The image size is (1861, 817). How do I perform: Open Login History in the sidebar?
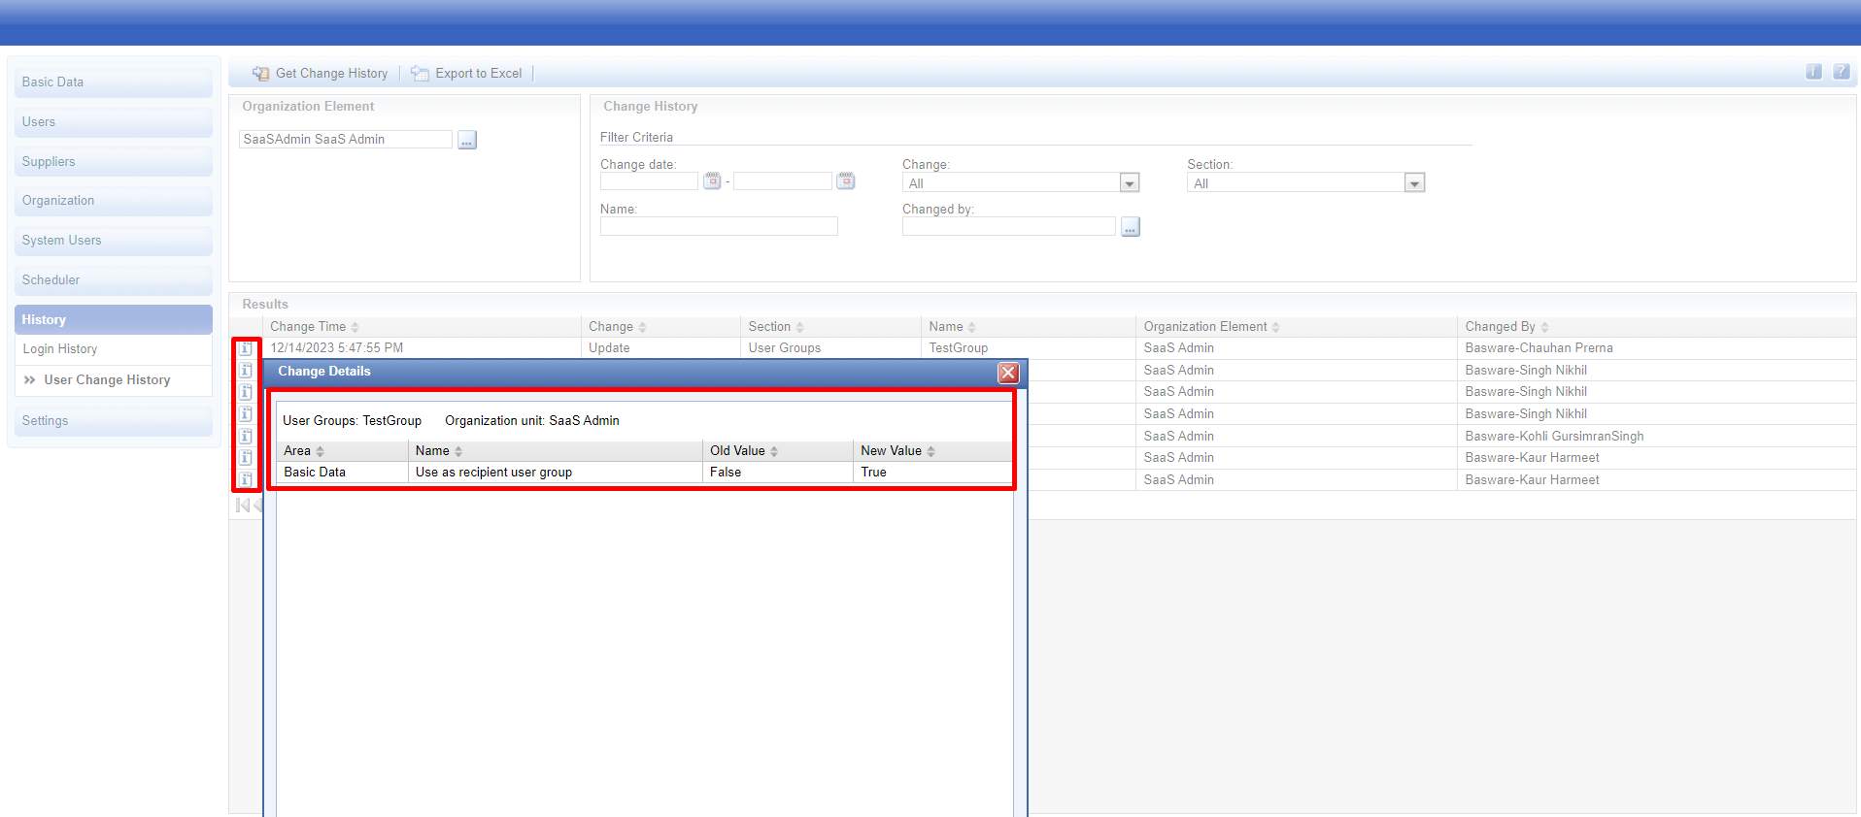pos(60,349)
